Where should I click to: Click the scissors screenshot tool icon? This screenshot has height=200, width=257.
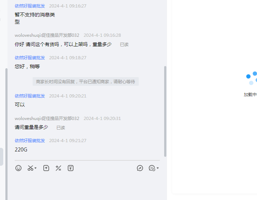30,168
